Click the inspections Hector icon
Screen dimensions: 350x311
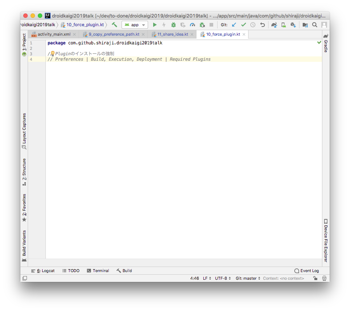coord(324,278)
